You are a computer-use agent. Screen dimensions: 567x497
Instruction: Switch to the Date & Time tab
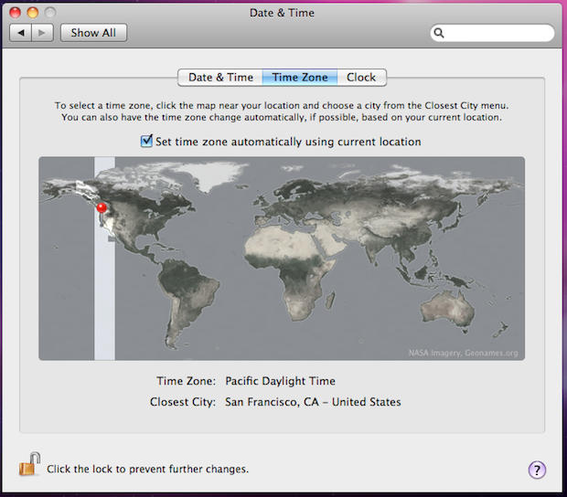point(220,78)
